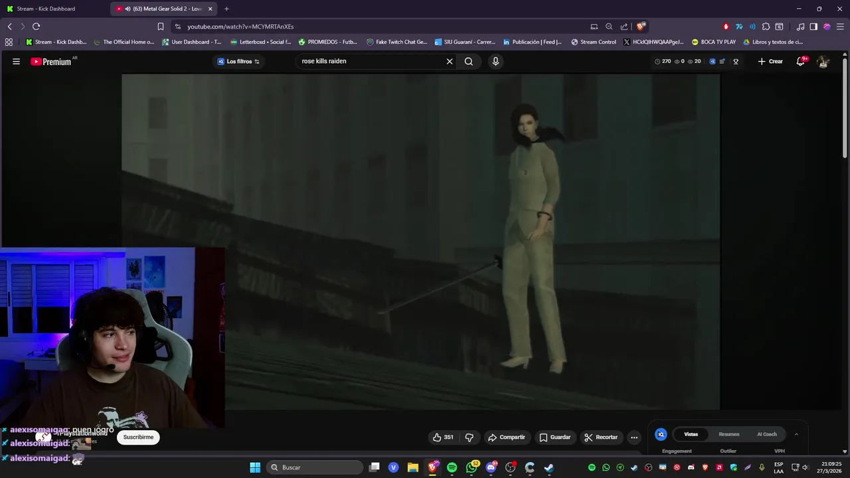Go to the YouTube Premium home logo

tap(51, 61)
